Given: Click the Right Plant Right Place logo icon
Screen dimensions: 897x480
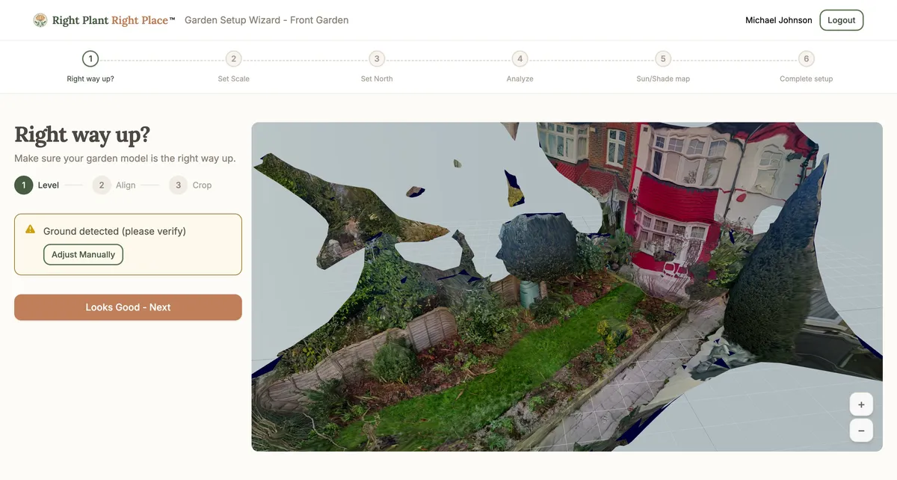Looking at the screenshot, I should 40,20.
